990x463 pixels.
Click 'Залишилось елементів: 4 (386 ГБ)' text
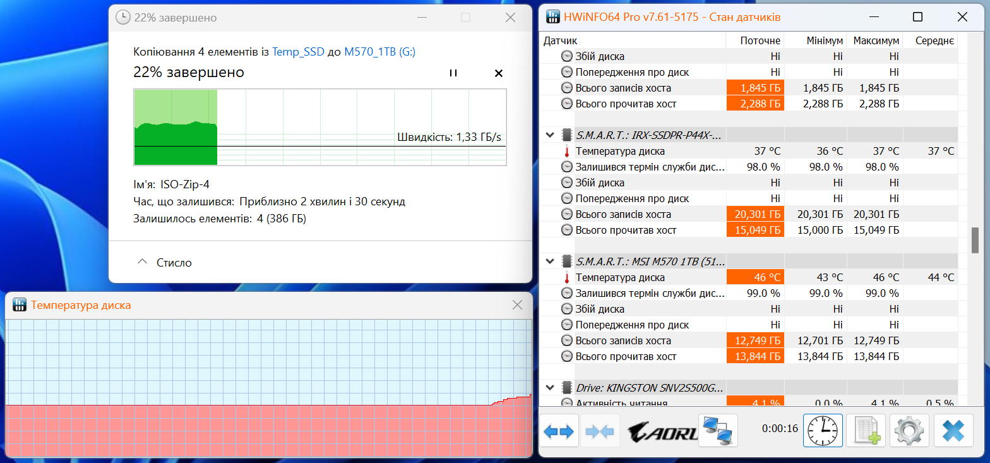click(220, 219)
